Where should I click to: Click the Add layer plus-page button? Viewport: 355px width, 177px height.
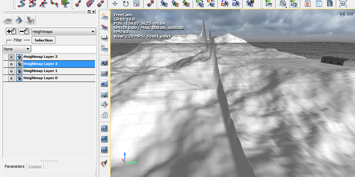pos(11,31)
